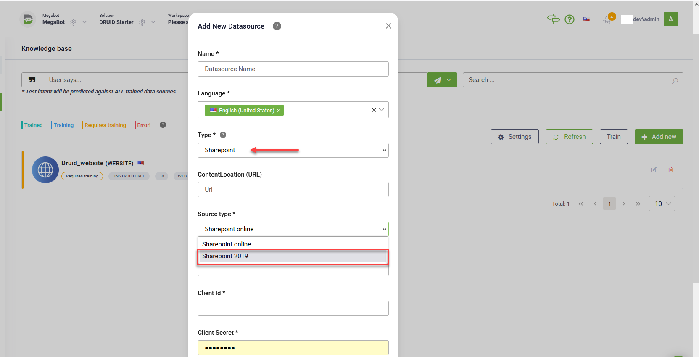Edit the Druid_website datasource
This screenshot has height=357, width=699.
(x=654, y=170)
